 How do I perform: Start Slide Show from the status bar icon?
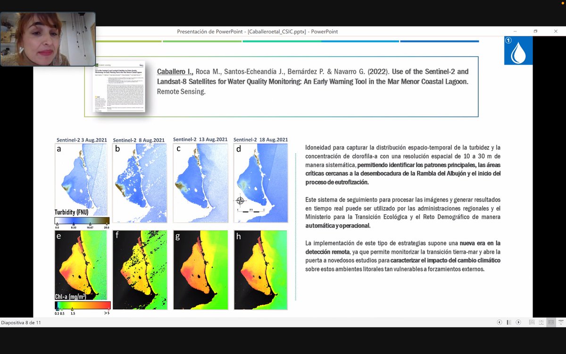[x=560, y=322]
